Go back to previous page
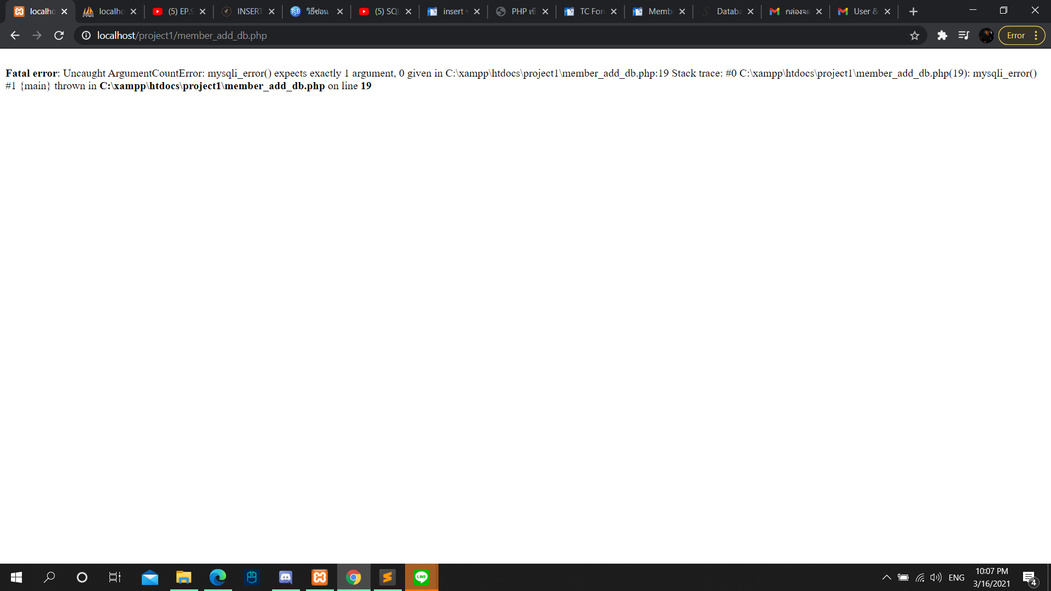This screenshot has height=591, width=1051. (15, 36)
